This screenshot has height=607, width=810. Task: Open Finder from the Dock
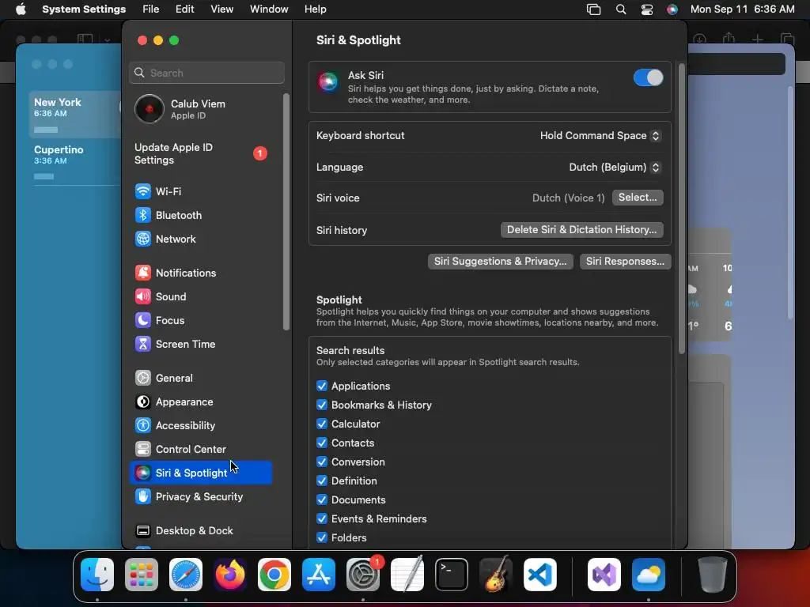coord(97,575)
